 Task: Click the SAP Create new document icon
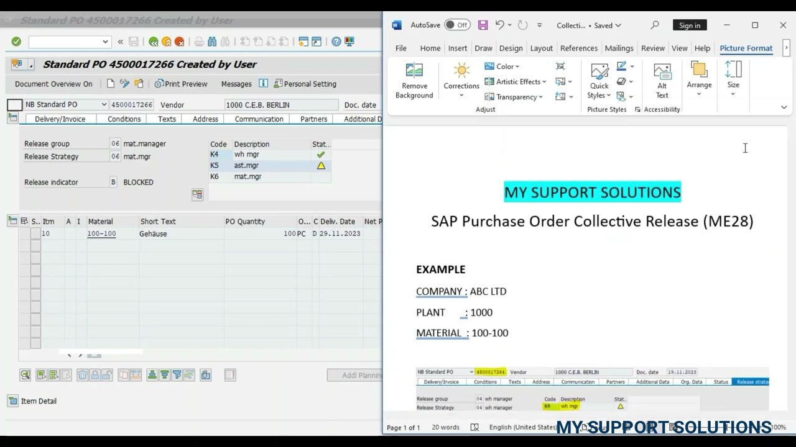[x=111, y=84]
